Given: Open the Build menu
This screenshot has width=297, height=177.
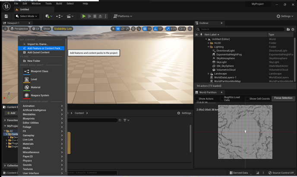Looking at the screenshot, I should pyautogui.click(x=59, y=3).
